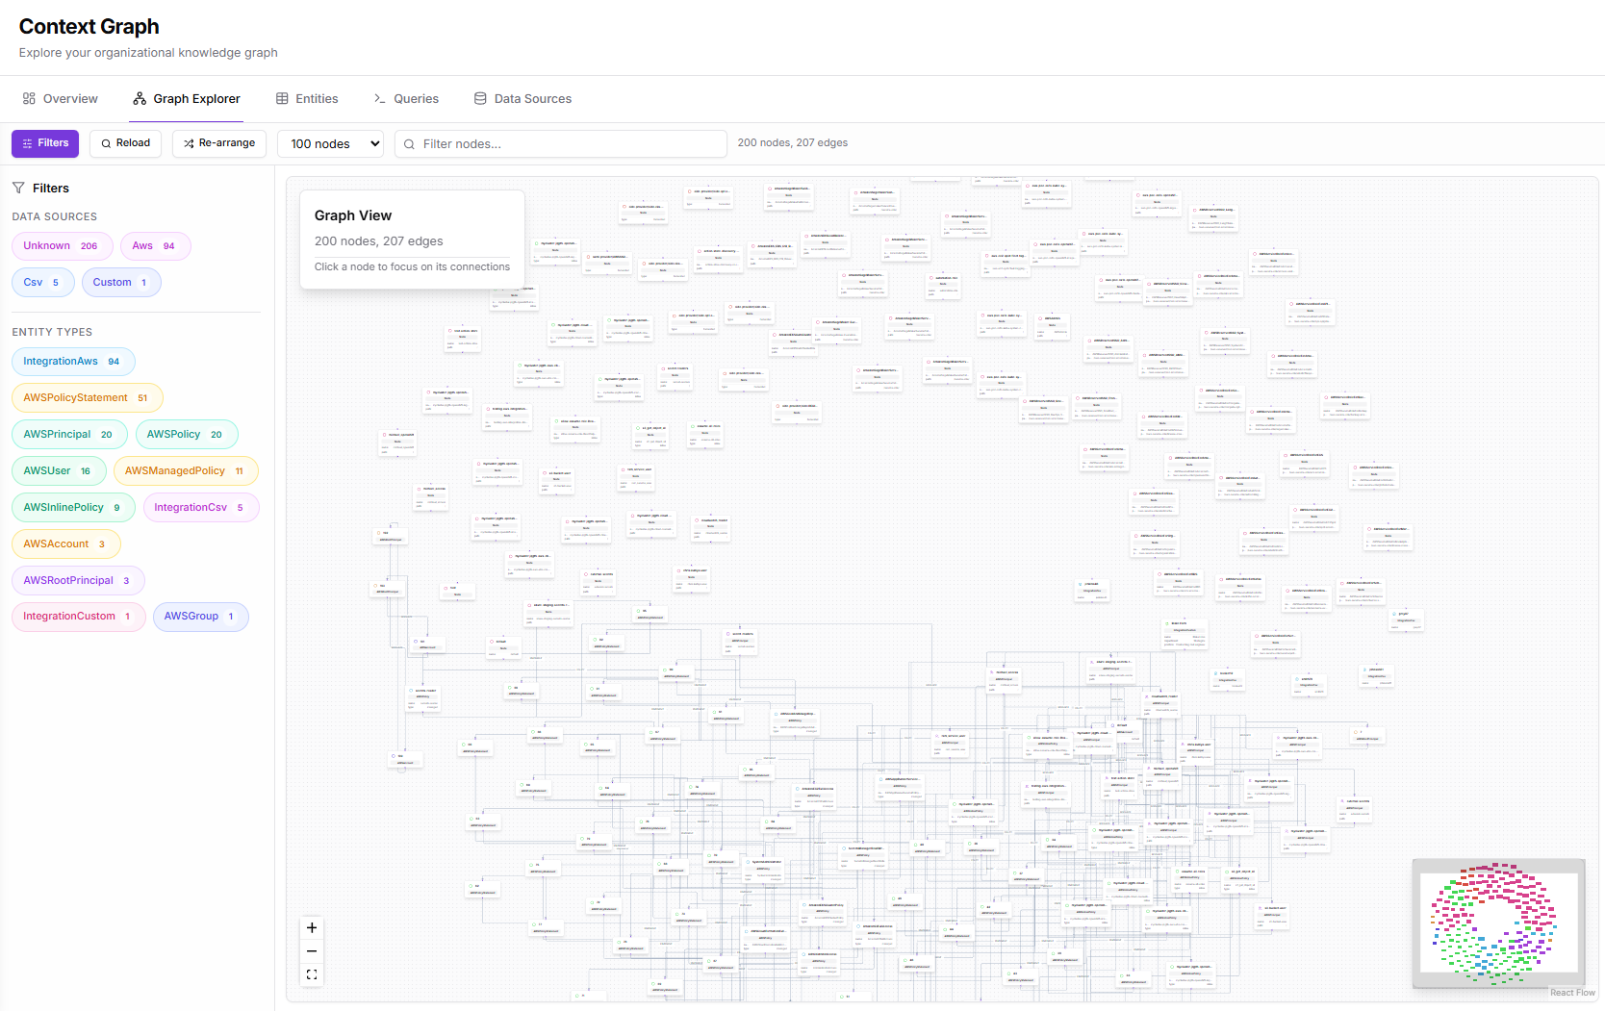Toggle the AWSUser entity filter

(x=59, y=471)
